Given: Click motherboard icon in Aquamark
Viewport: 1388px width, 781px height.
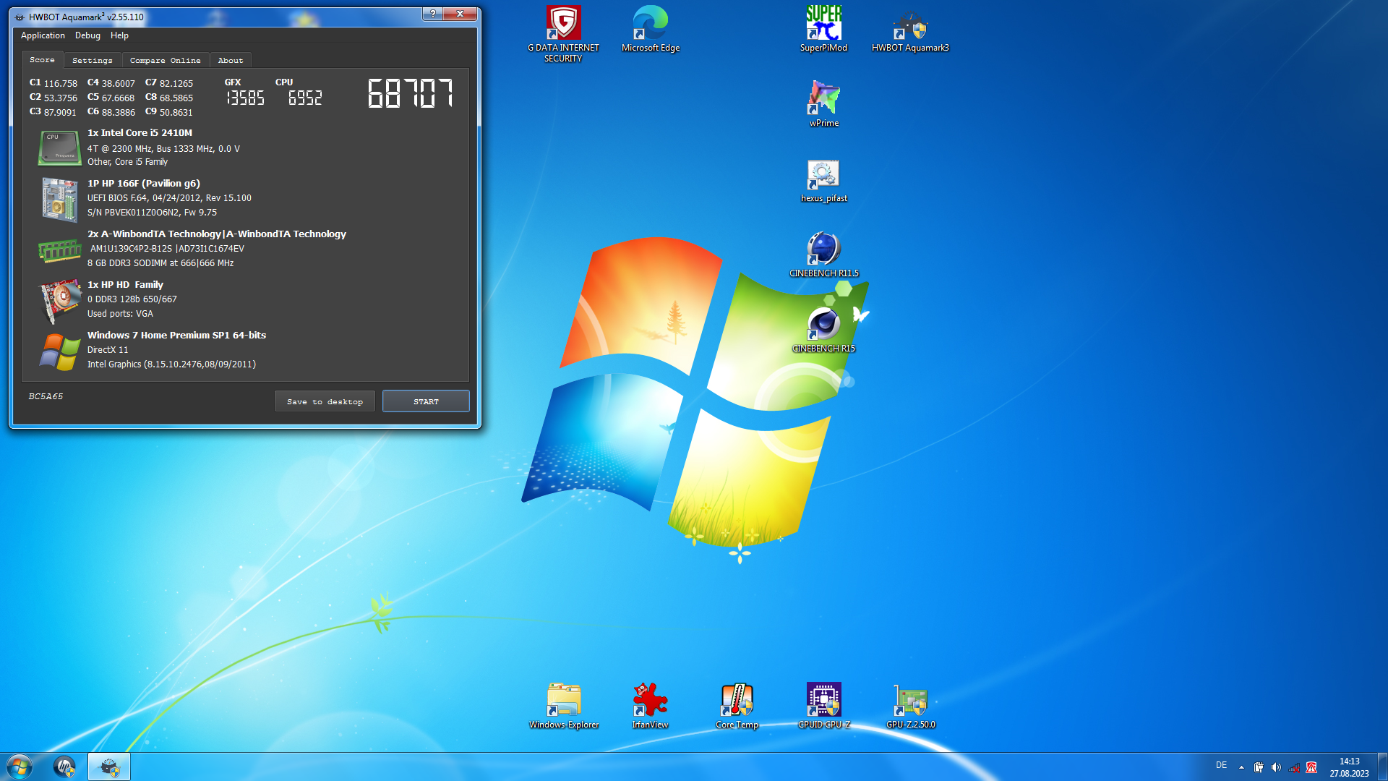Looking at the screenshot, I should pos(59,200).
